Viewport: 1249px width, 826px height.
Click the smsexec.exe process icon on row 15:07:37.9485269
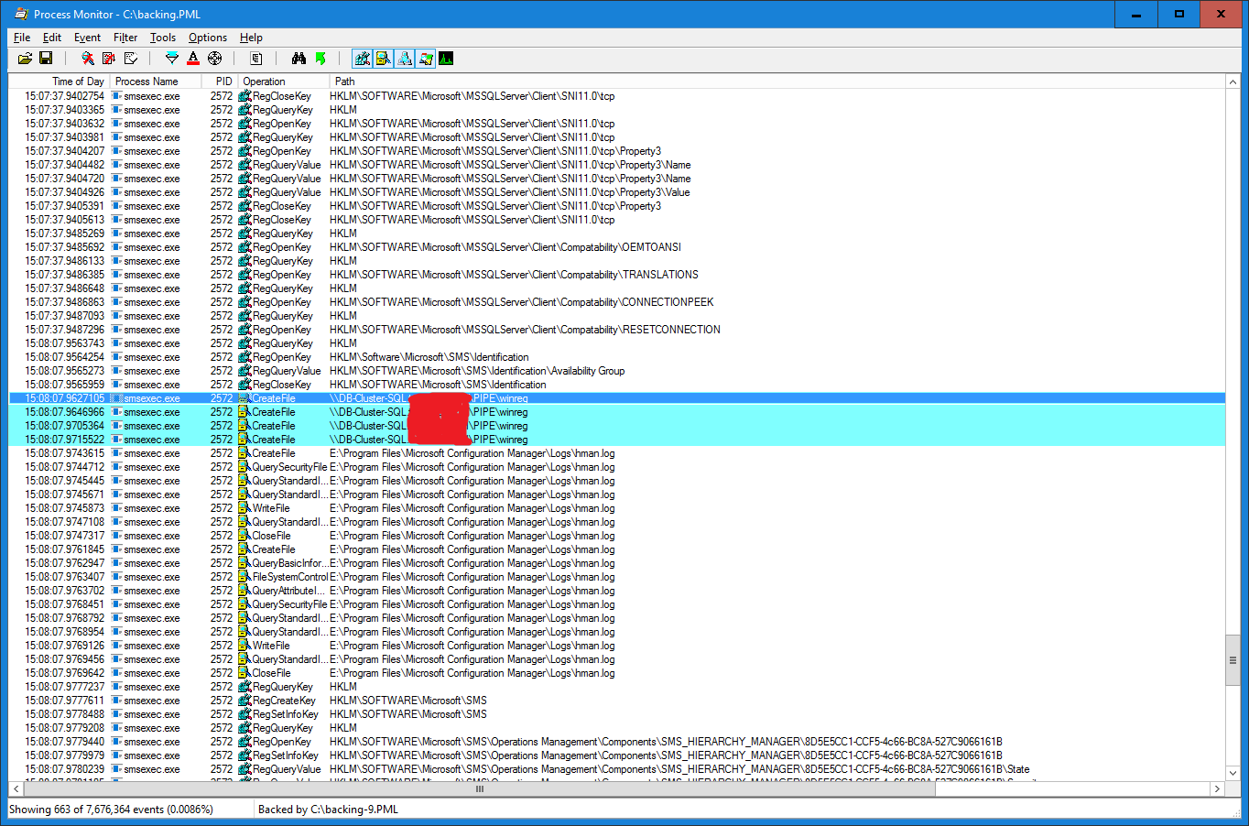point(116,234)
